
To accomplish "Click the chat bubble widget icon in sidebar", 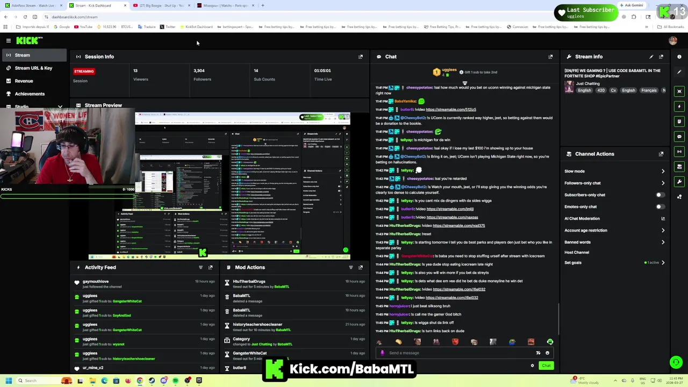I will [x=679, y=137].
